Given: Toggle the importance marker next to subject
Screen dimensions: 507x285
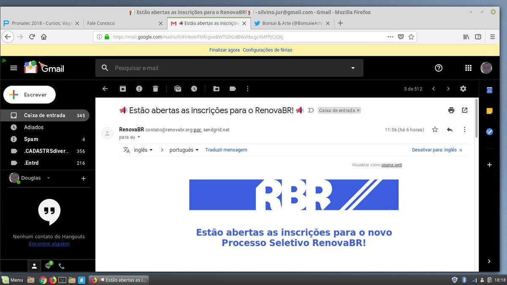Looking at the screenshot, I should [x=311, y=110].
